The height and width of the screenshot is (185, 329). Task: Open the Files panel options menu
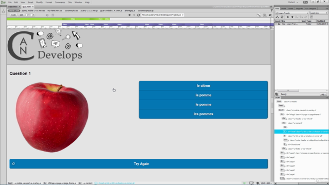click(x=327, y=9)
